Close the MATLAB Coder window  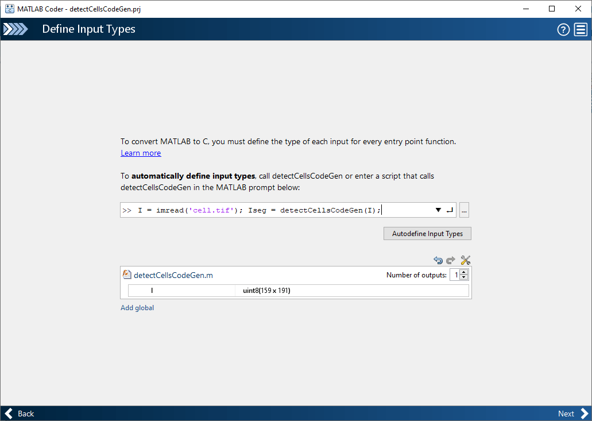point(578,9)
